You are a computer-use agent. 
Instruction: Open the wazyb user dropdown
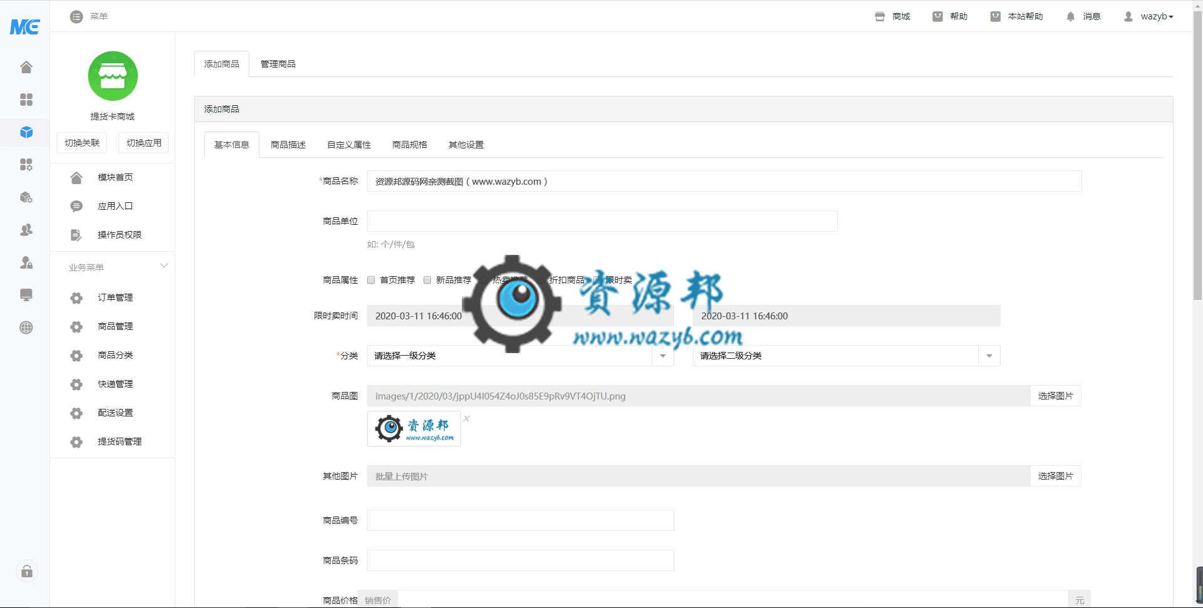pyautogui.click(x=1148, y=16)
